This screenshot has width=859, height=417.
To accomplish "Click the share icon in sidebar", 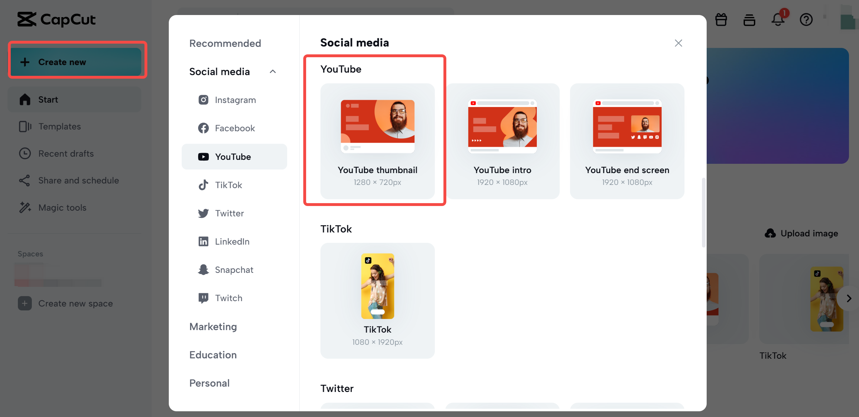I will 25,180.
